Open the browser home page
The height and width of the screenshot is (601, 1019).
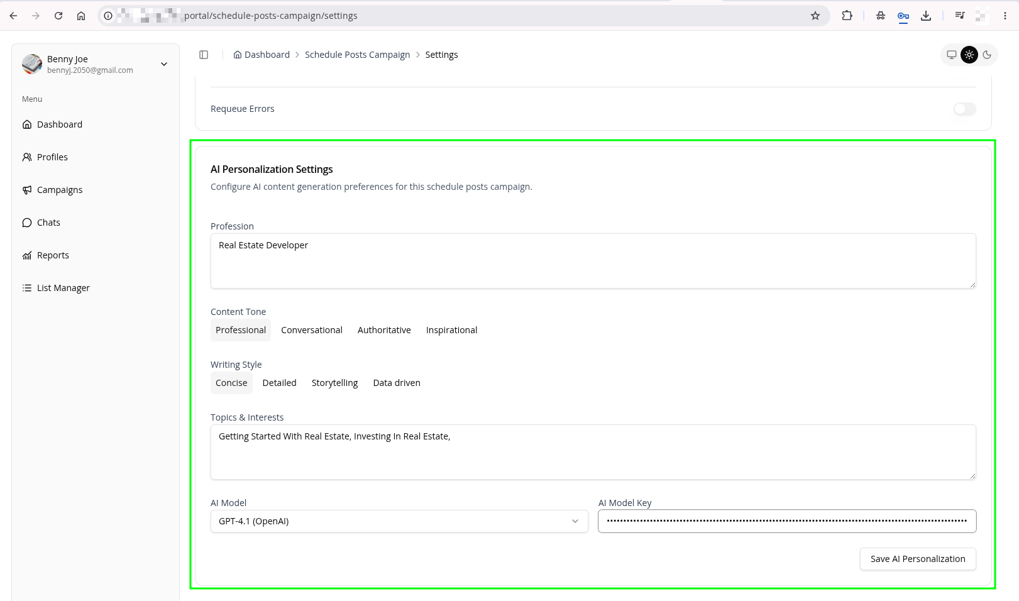[x=81, y=16]
